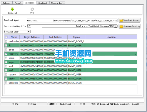Click the Download-Agent path input field

(72, 21)
